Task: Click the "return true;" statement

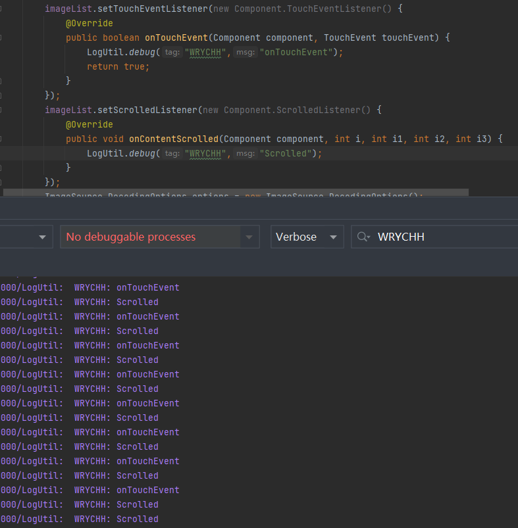Action: click(x=118, y=66)
